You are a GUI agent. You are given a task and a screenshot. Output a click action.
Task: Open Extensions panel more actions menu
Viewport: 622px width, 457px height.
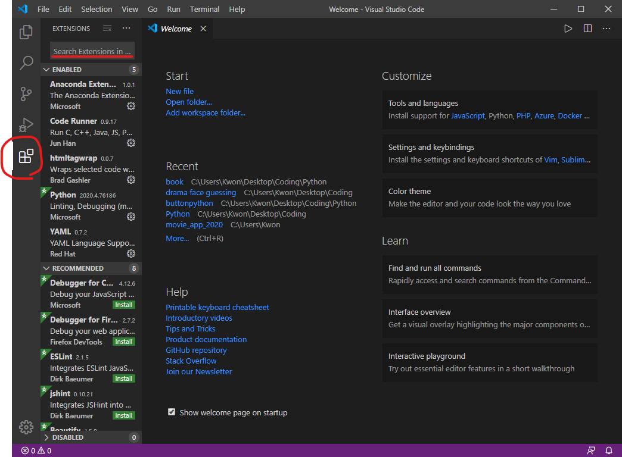(126, 28)
